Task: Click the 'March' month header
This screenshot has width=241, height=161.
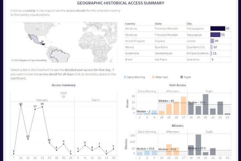Action: pos(96,100)
